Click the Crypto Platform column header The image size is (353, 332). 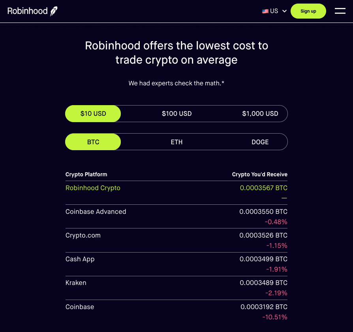(x=86, y=174)
